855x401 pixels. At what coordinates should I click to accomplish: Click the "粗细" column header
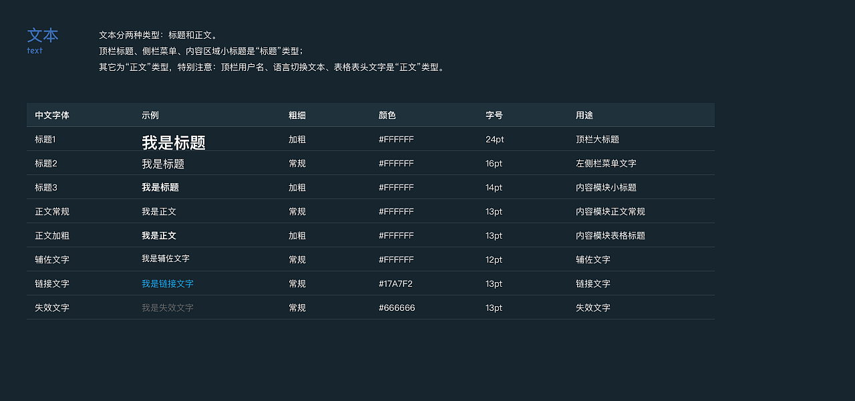click(x=297, y=116)
